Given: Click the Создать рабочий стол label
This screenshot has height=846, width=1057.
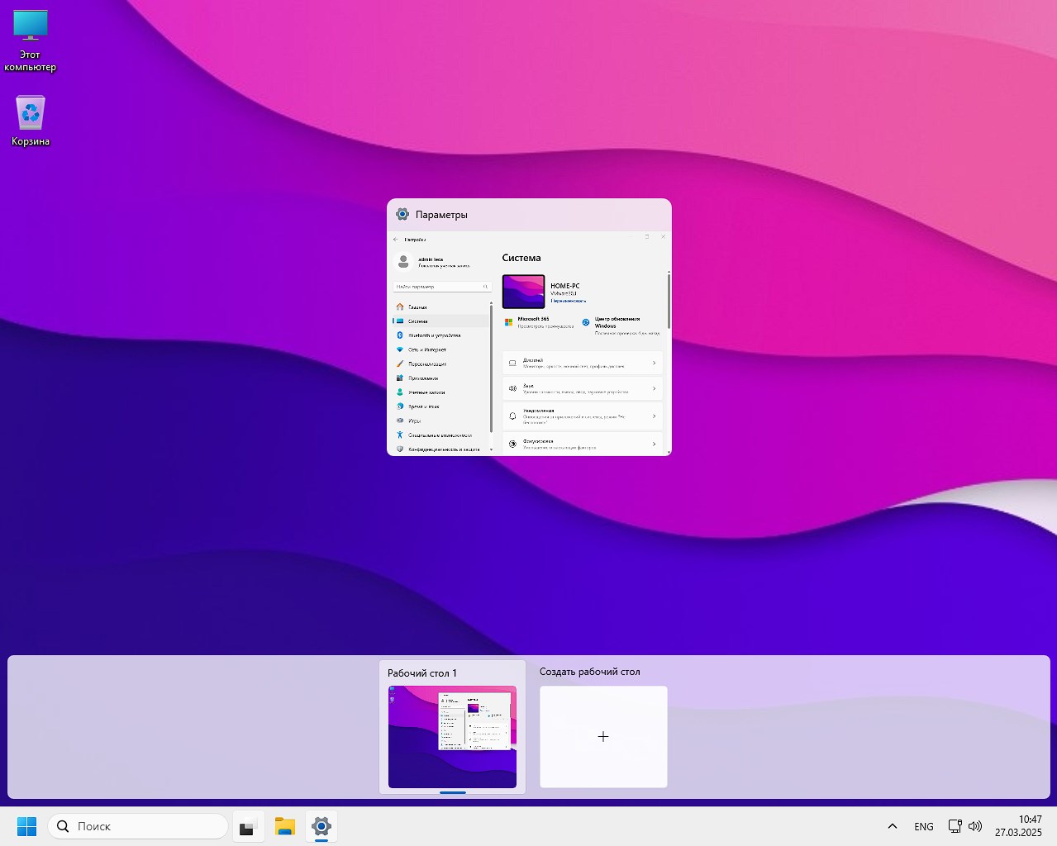Looking at the screenshot, I should coord(589,672).
